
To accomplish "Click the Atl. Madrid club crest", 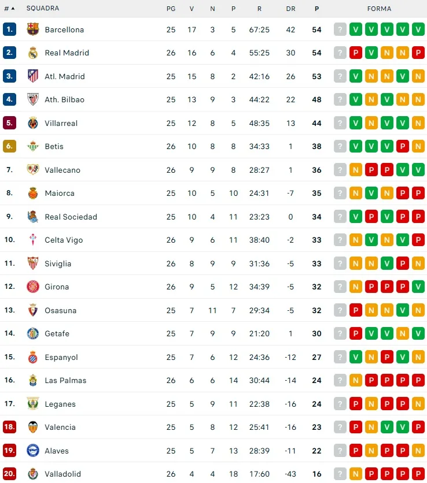I will 33,76.
